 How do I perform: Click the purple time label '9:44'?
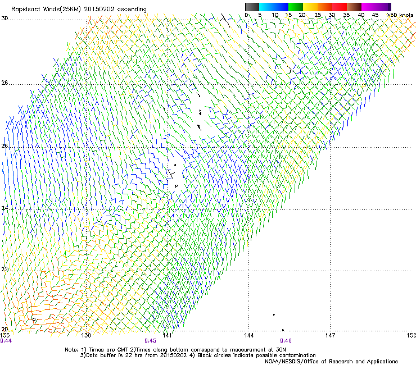(6, 341)
